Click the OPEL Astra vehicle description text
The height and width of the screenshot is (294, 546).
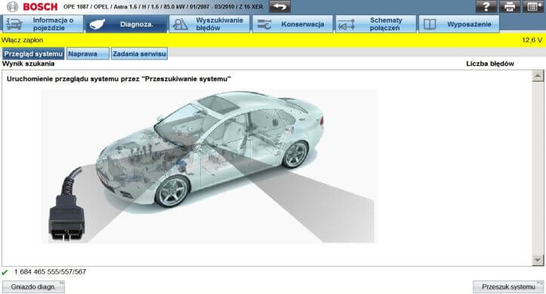163,7
